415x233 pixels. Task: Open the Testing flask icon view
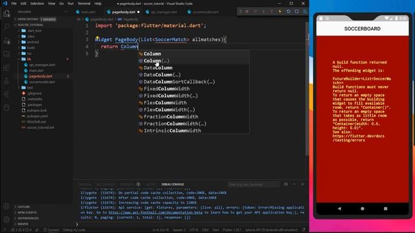6,81
